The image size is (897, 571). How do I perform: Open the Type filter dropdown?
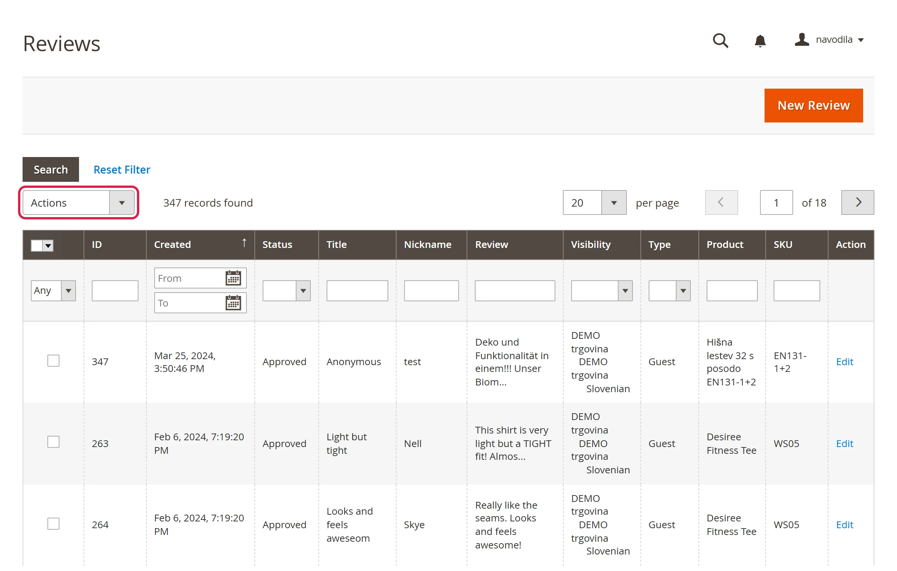tap(669, 290)
